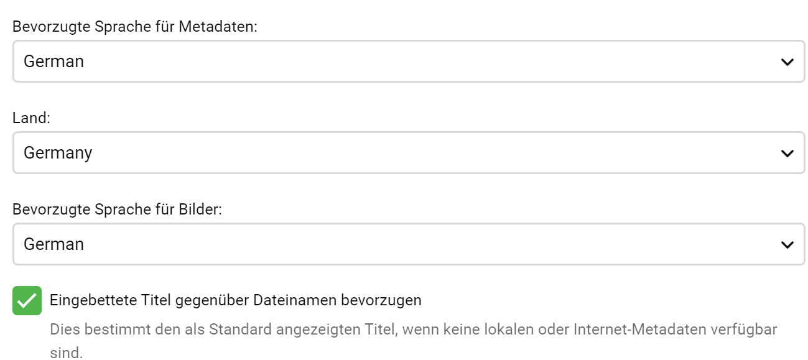Click the white checkmark icon in the green box
Image resolution: width=808 pixels, height=360 pixels.
(27, 301)
